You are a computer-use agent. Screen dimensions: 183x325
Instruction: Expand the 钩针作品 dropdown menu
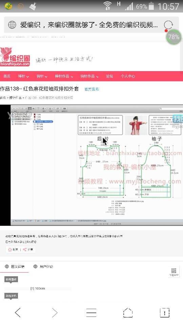pos(89,76)
